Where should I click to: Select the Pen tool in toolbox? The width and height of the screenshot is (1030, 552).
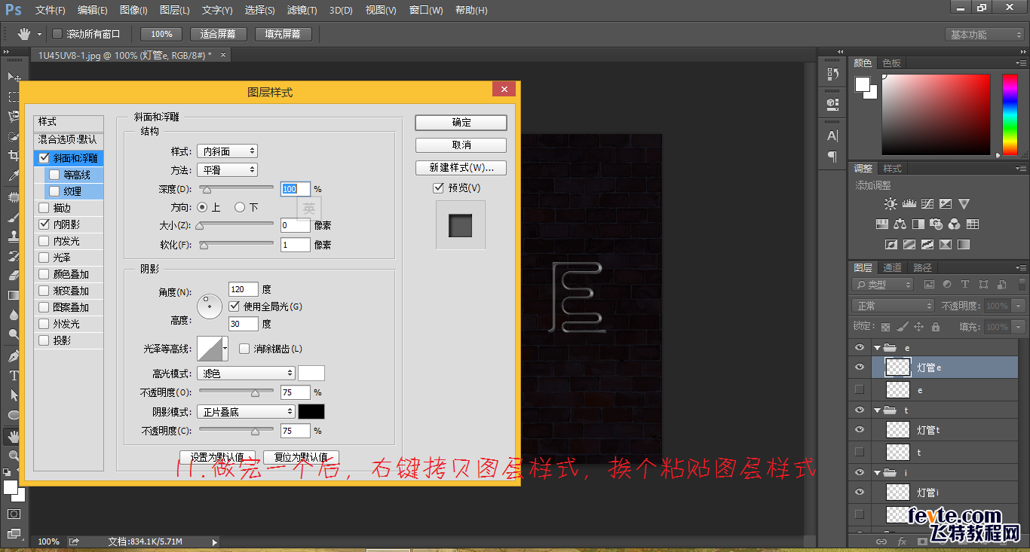[x=14, y=355]
